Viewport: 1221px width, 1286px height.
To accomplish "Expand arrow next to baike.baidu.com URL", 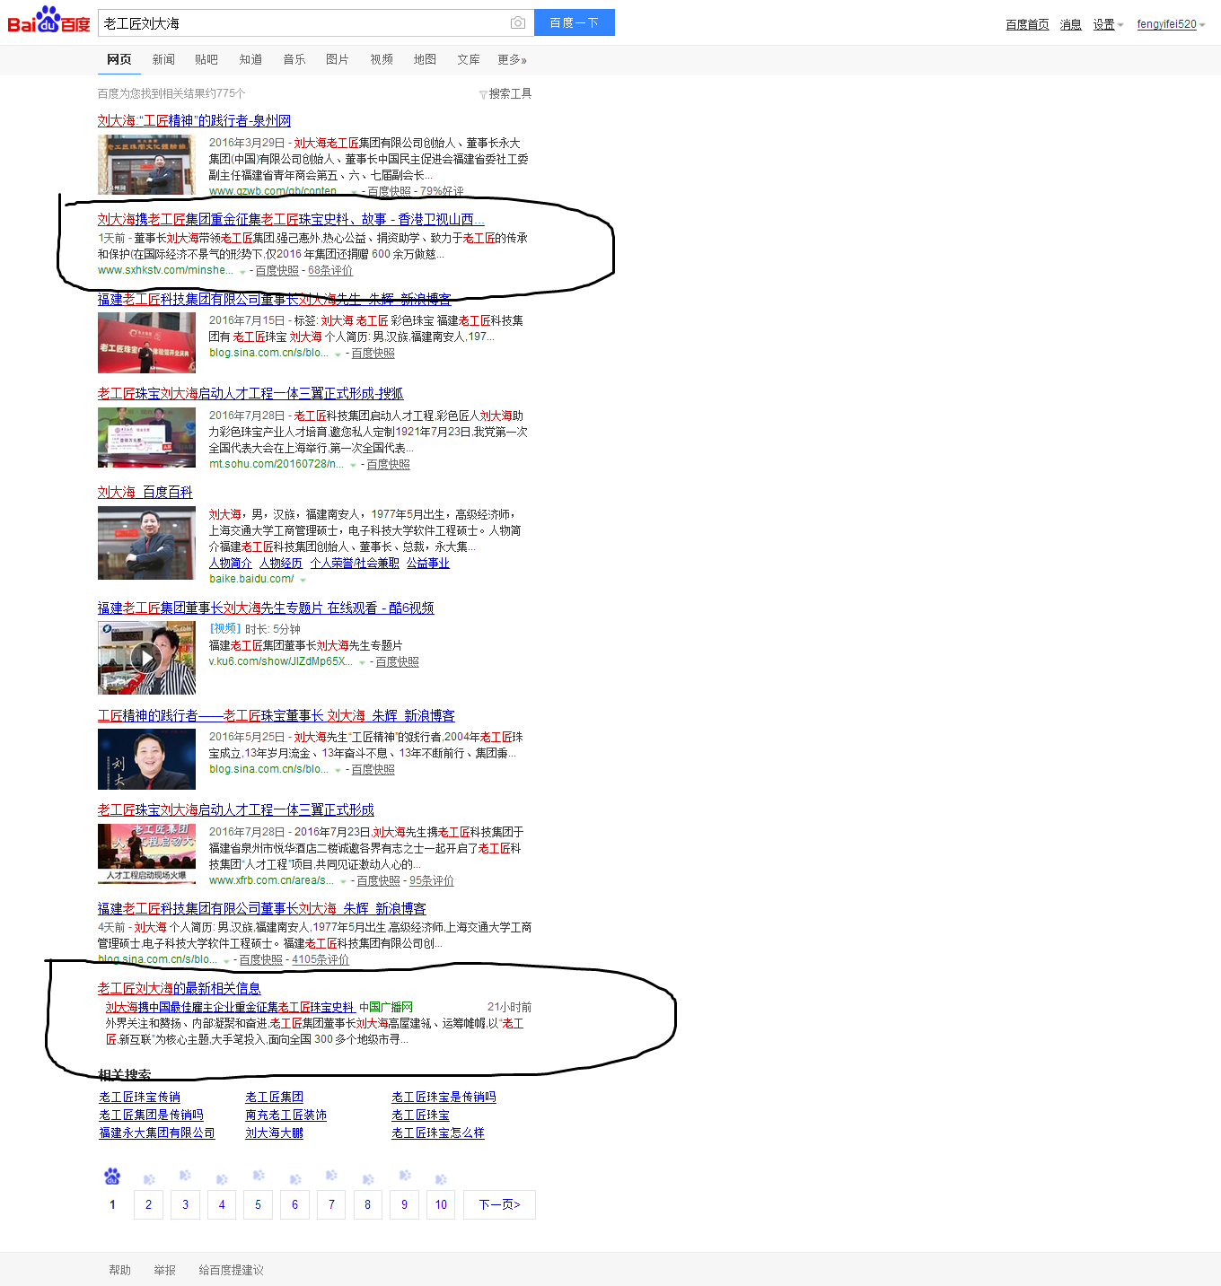I will [x=303, y=580].
